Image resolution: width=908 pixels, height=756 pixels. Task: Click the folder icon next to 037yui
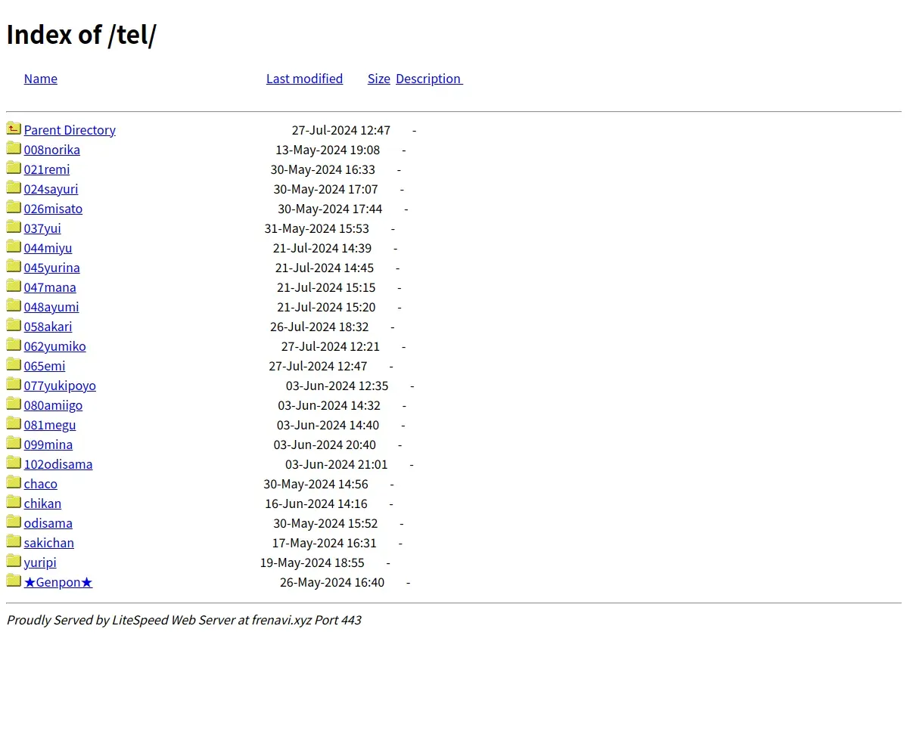pyautogui.click(x=14, y=227)
